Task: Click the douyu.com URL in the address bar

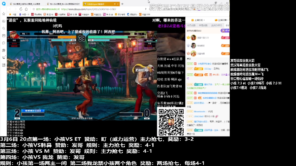Action: 89,9
